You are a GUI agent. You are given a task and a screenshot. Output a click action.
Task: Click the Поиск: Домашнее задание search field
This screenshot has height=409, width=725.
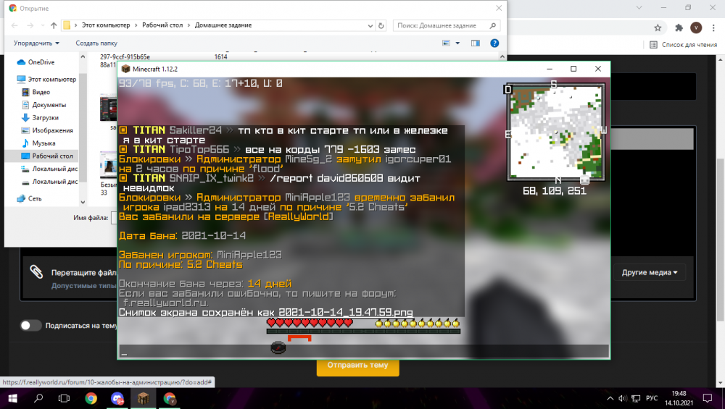pyautogui.click(x=447, y=25)
